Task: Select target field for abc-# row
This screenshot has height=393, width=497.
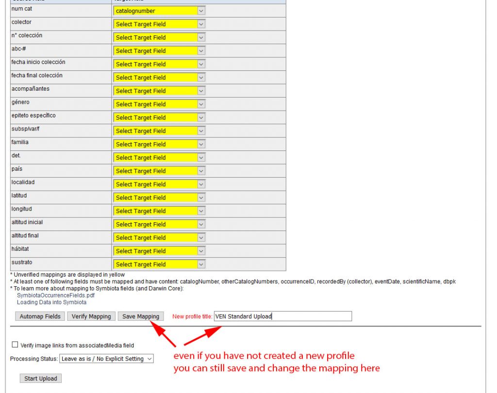Action: tap(159, 51)
